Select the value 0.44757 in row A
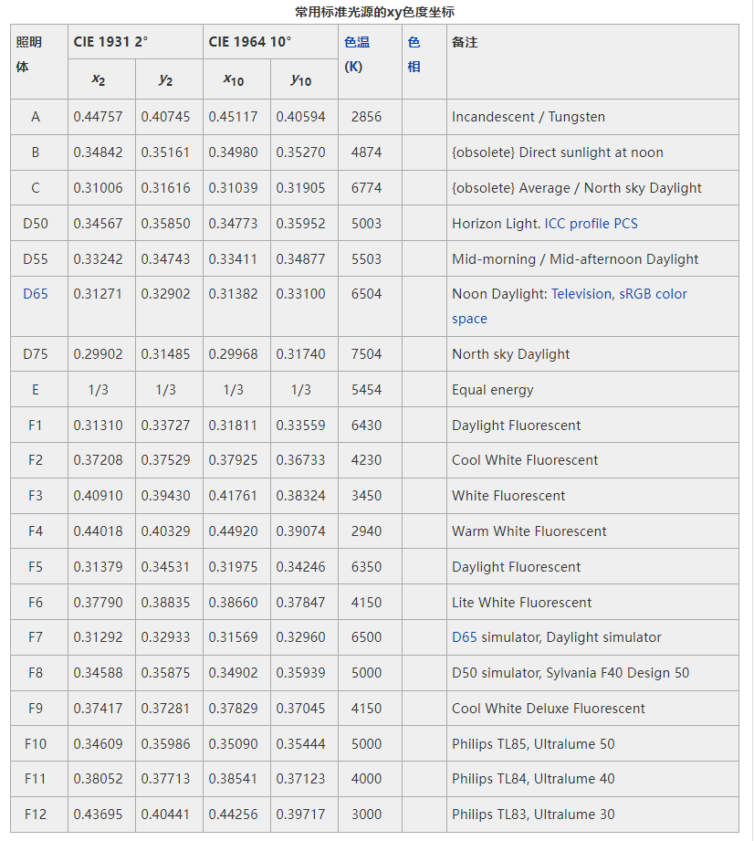The height and width of the screenshot is (841, 754). coord(98,117)
